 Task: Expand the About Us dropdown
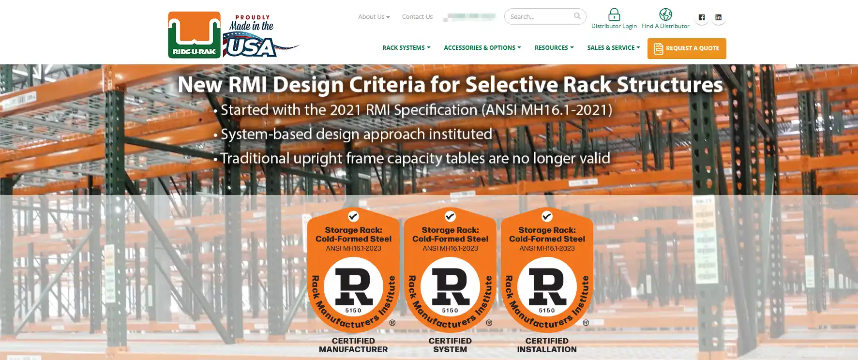coord(374,16)
